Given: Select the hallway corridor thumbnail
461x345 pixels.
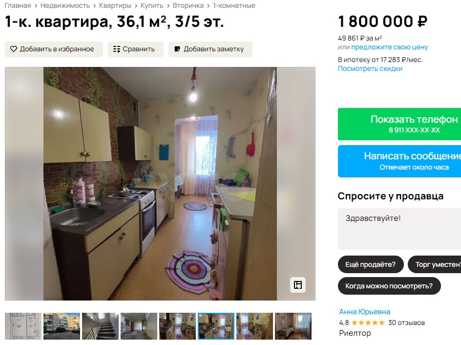Looking at the screenshot, I should click(139, 326).
